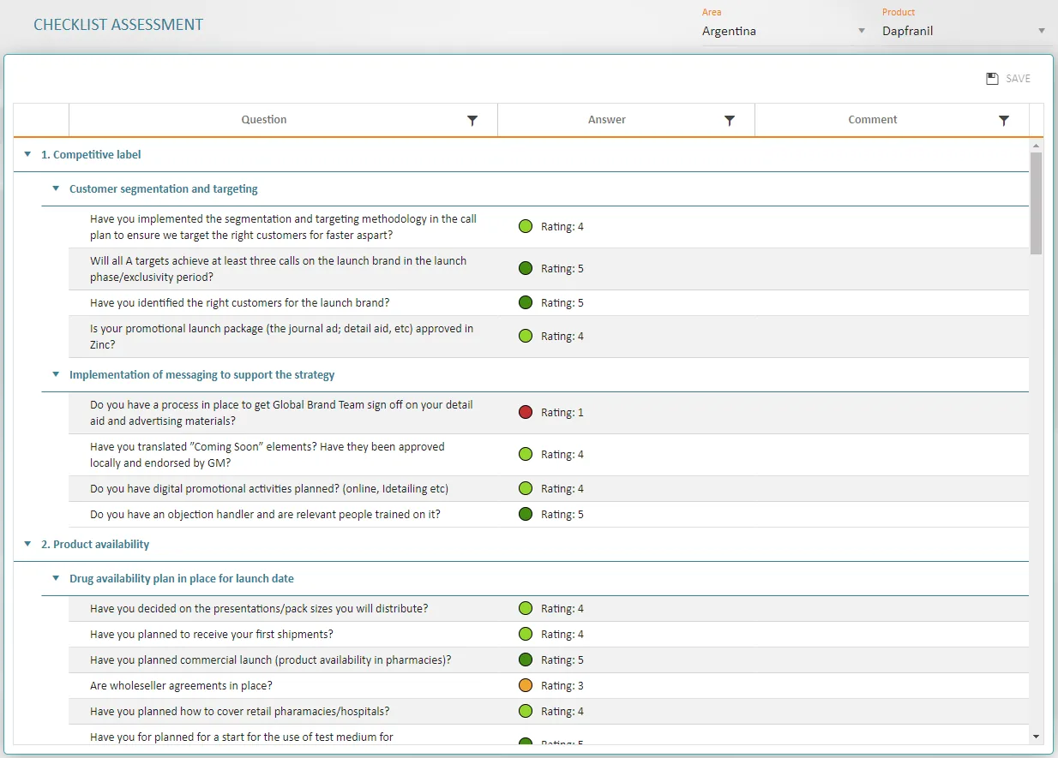
Task: Click rating circle for Coming Soon elements question
Action: pyautogui.click(x=526, y=455)
